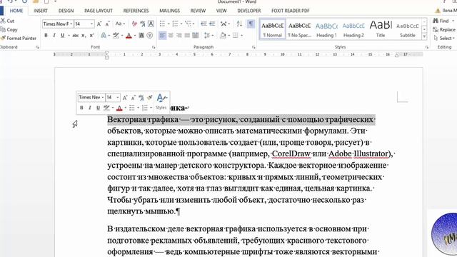Click ribbon Bullets list icon
This screenshot has width=457, height=257.
point(163,24)
